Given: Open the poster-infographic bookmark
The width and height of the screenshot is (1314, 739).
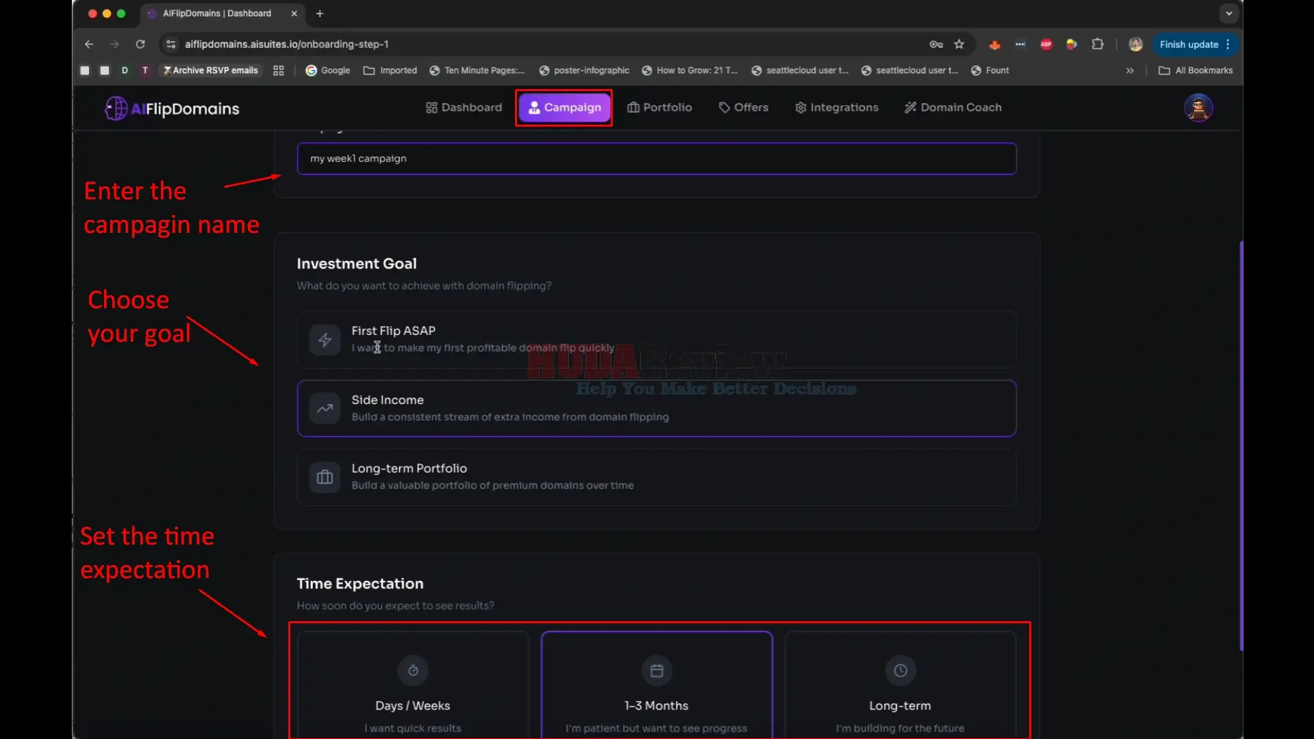Looking at the screenshot, I should coord(584,71).
